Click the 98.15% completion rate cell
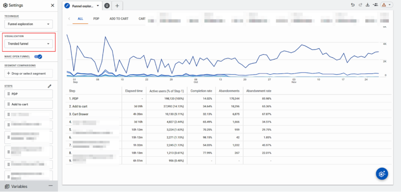This screenshot has width=401, height=192. click(208, 138)
